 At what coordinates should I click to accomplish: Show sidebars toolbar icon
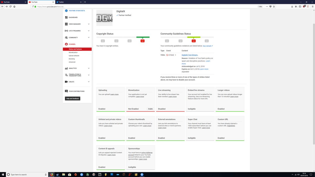[300, 7]
